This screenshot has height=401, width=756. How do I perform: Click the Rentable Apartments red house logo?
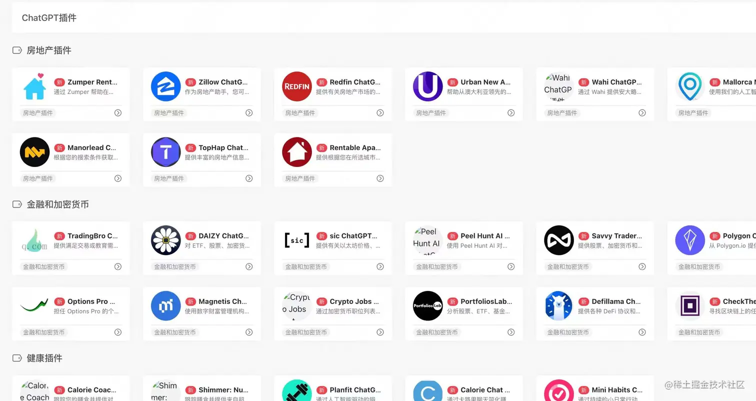click(x=297, y=152)
